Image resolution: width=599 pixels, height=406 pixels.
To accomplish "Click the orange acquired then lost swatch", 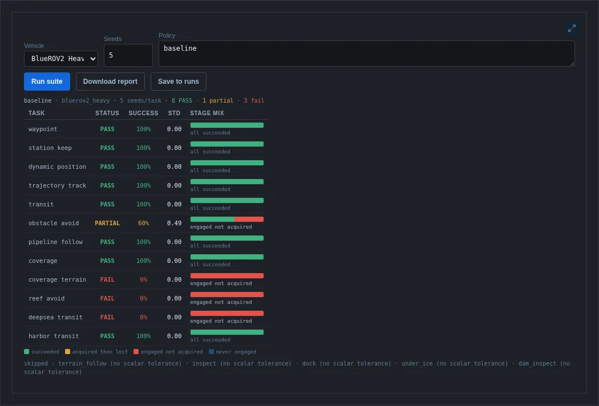I will 68,351.
